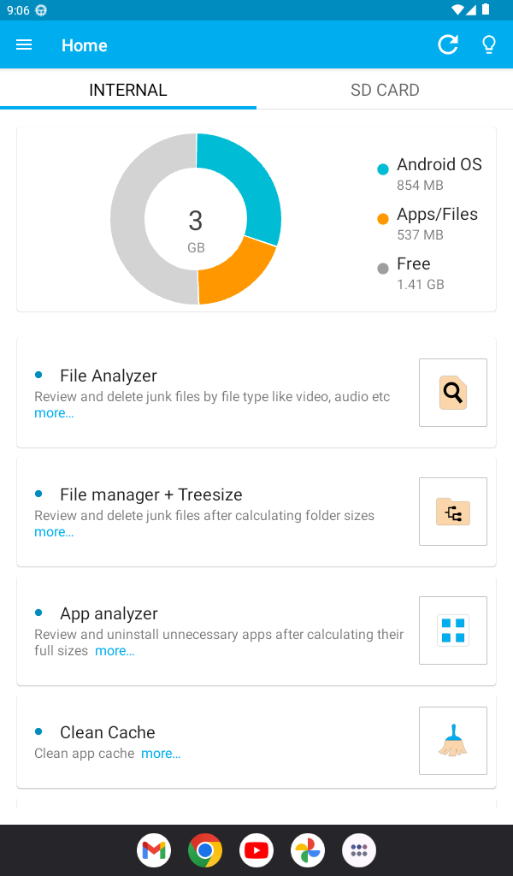Select the INTERNAL storage tab
The image size is (513, 876).
(x=128, y=89)
